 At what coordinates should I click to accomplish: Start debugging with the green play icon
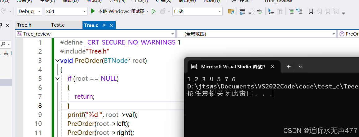(93, 11)
